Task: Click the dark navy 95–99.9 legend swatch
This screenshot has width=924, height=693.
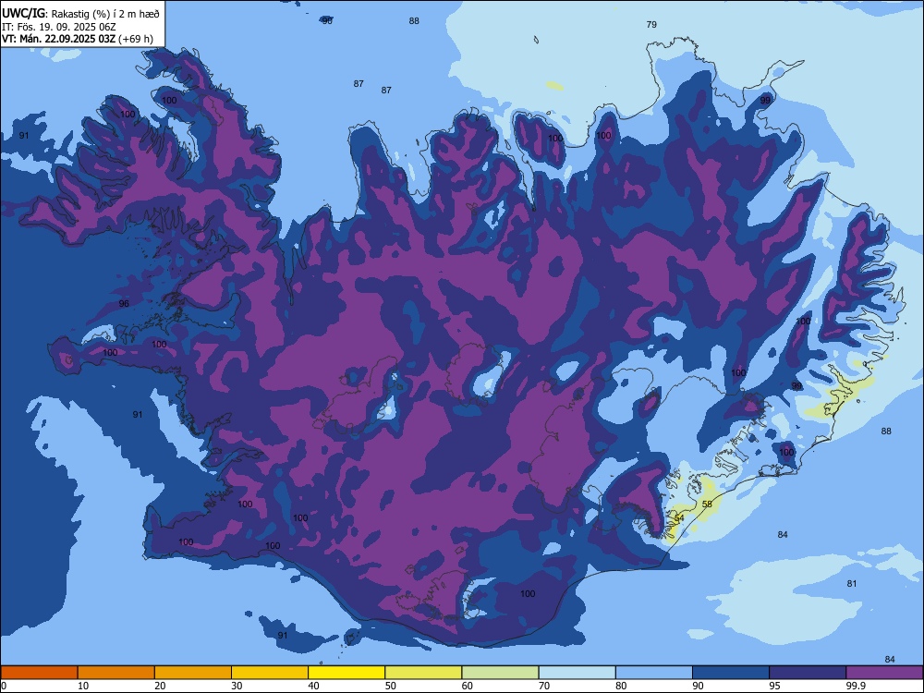Action: click(808, 673)
